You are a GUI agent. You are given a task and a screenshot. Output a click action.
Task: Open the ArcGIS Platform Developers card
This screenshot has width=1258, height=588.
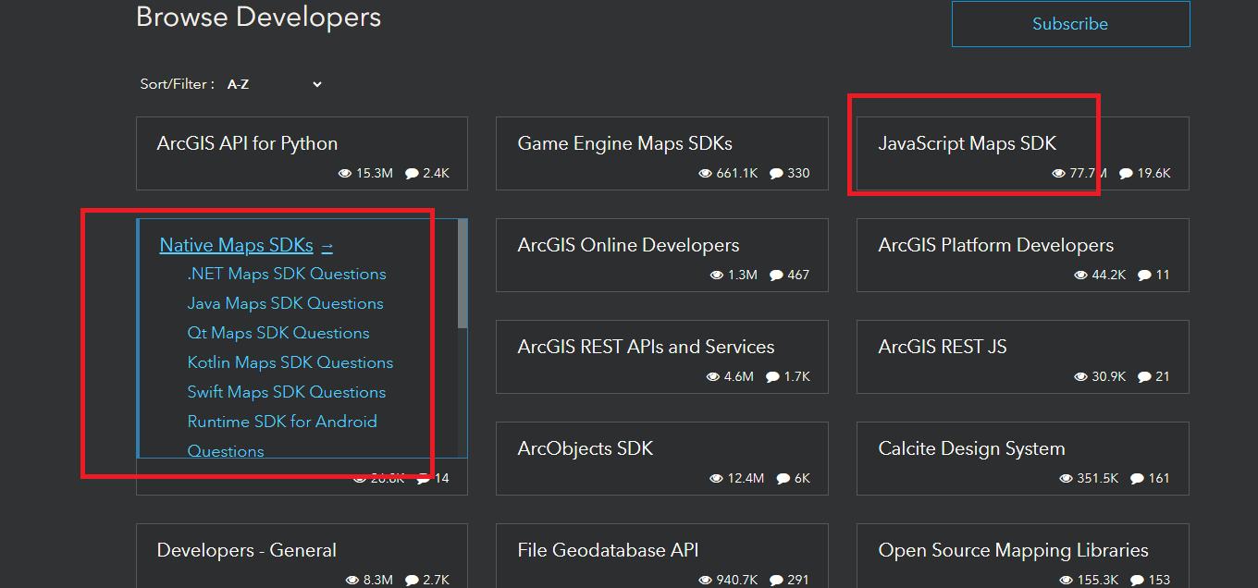click(x=995, y=245)
